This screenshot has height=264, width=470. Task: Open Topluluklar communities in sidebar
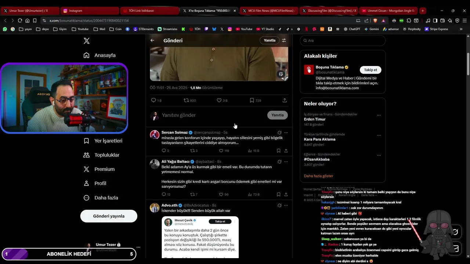101,155
